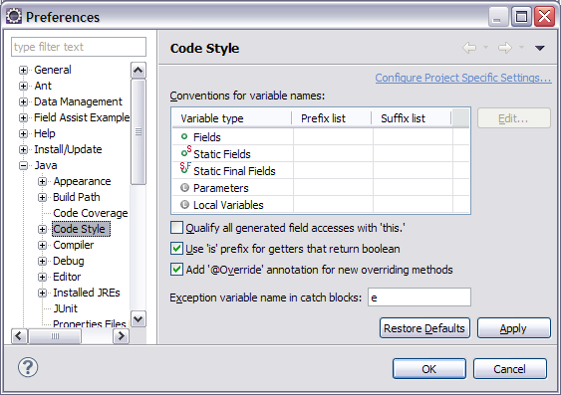Enable qualify field accesses with 'this.'

point(176,228)
